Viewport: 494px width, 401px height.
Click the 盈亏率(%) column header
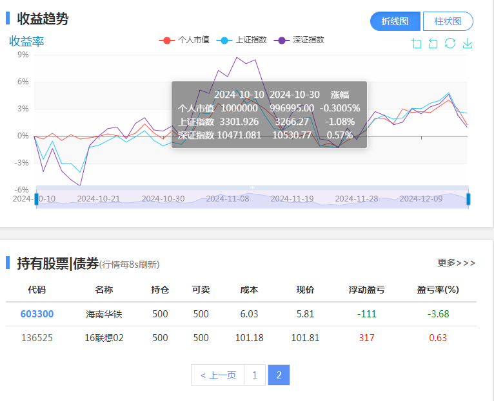pyautogui.click(x=438, y=290)
